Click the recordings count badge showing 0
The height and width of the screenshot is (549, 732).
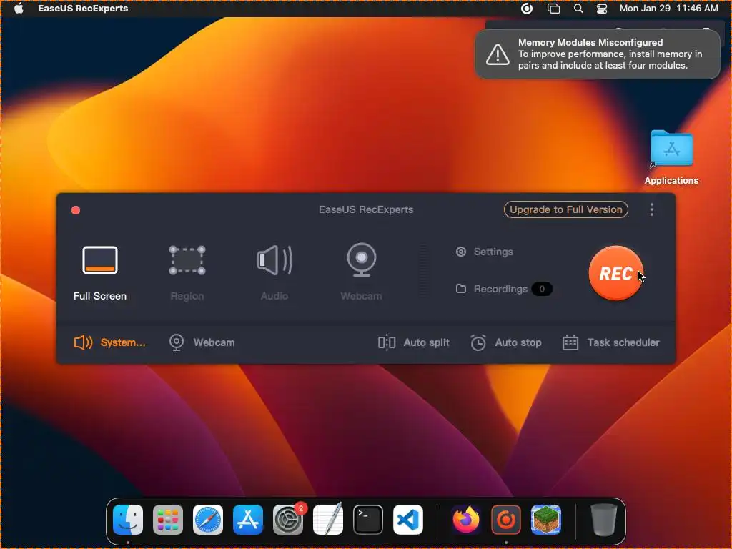[542, 289]
